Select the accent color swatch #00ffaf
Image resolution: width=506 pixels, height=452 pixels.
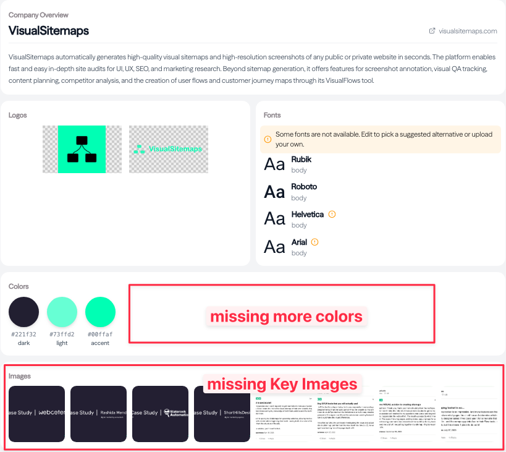(x=100, y=312)
